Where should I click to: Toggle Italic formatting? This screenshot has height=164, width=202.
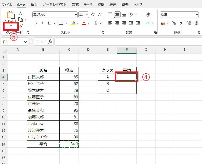42,23
